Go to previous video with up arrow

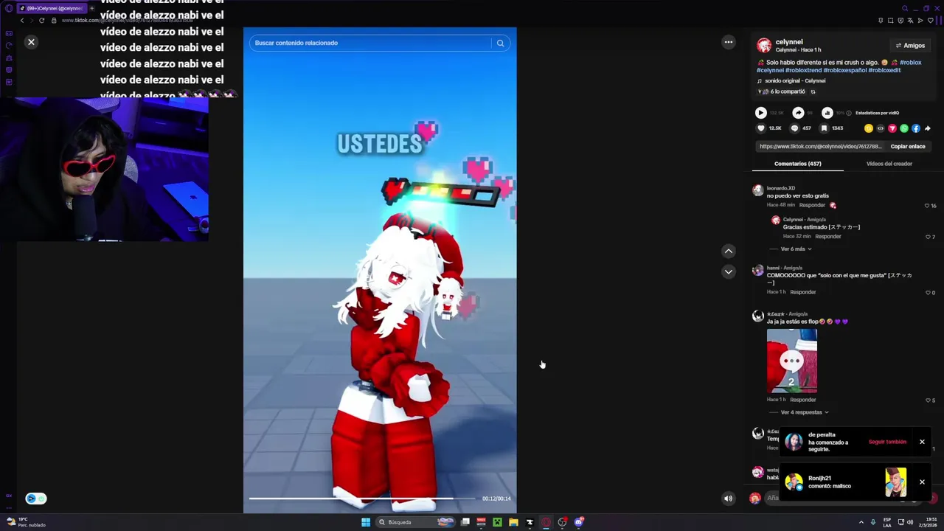728,251
